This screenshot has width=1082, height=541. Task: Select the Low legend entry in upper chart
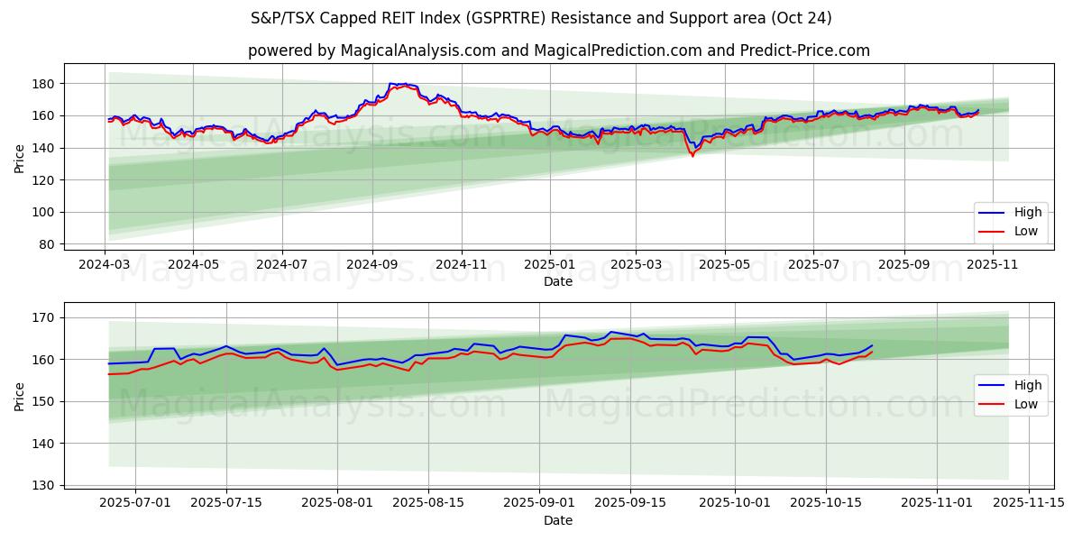coord(1025,232)
